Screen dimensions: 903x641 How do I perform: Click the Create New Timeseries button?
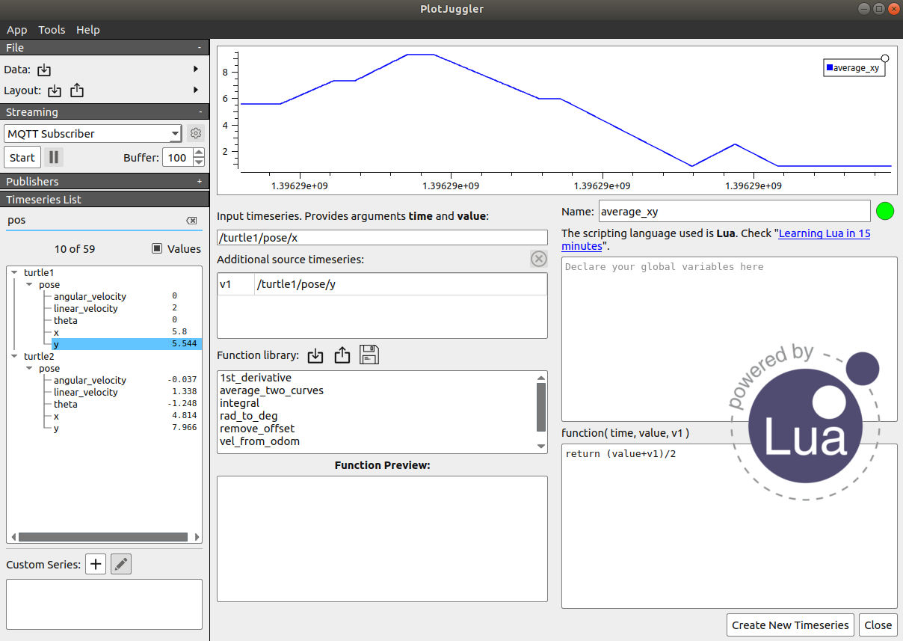pos(789,625)
